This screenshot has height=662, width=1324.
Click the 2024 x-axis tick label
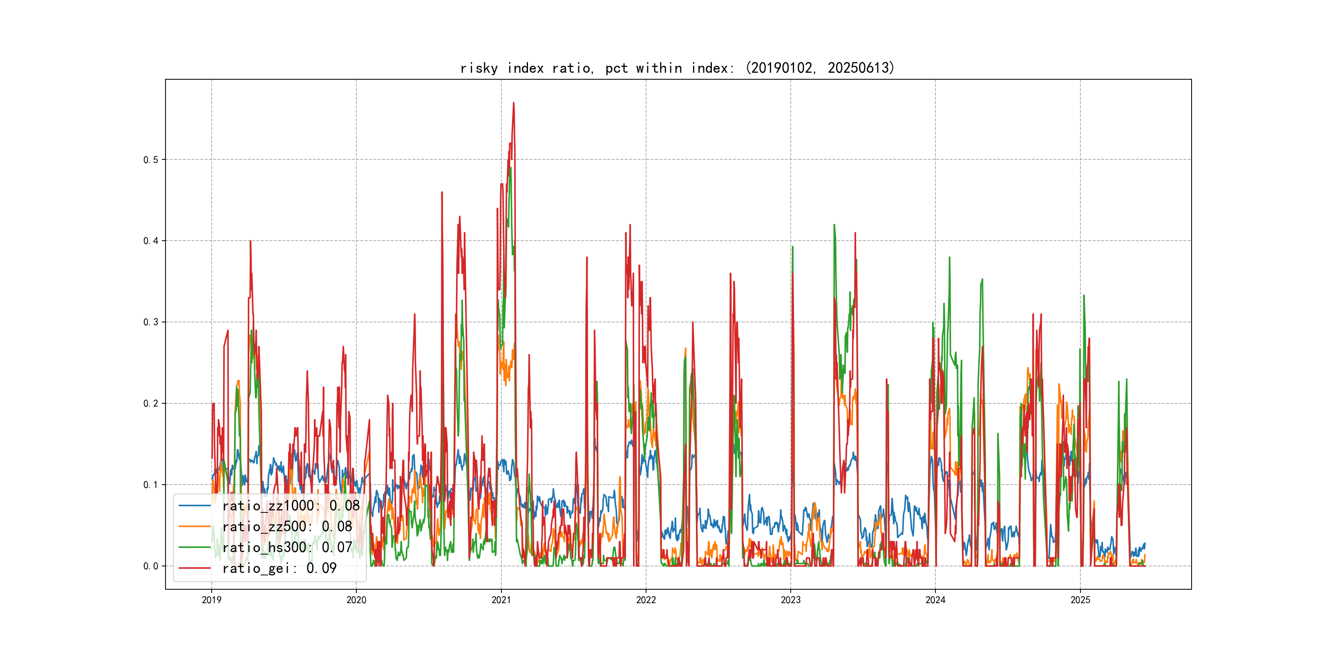pos(935,600)
